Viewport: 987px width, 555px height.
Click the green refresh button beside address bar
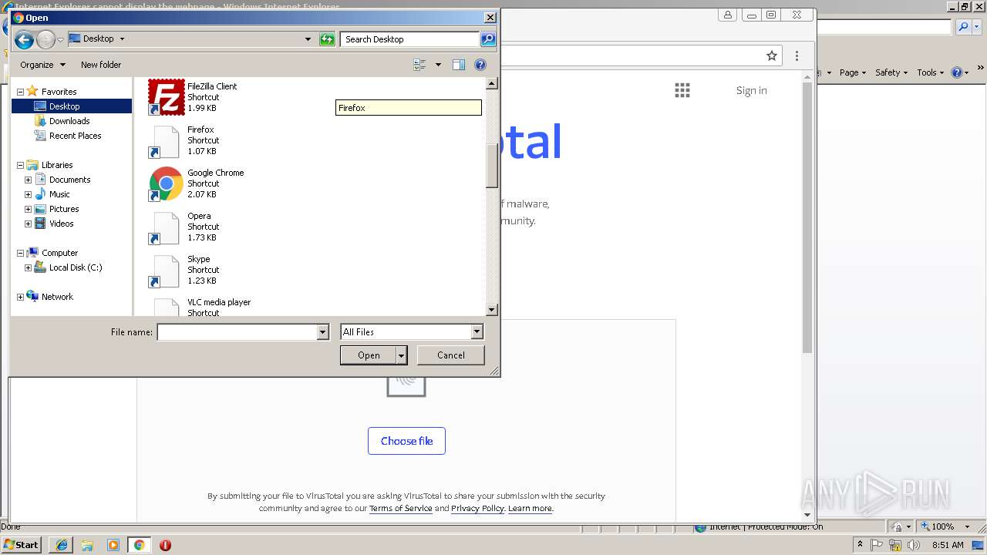[x=327, y=39]
